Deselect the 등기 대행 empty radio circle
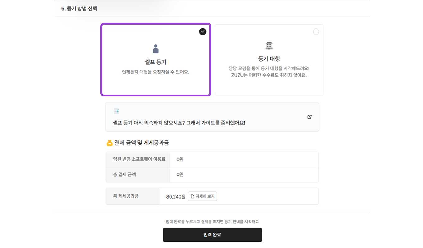Viewport: 423px width, 248px height. pyautogui.click(x=316, y=31)
